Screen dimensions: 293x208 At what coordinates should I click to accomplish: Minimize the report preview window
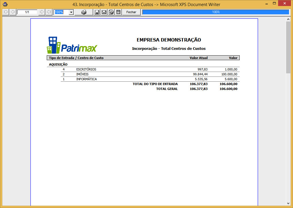[x=267, y=3]
